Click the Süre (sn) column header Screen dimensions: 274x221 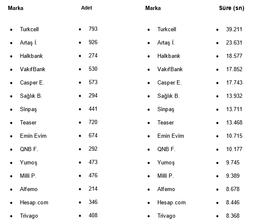point(232,8)
